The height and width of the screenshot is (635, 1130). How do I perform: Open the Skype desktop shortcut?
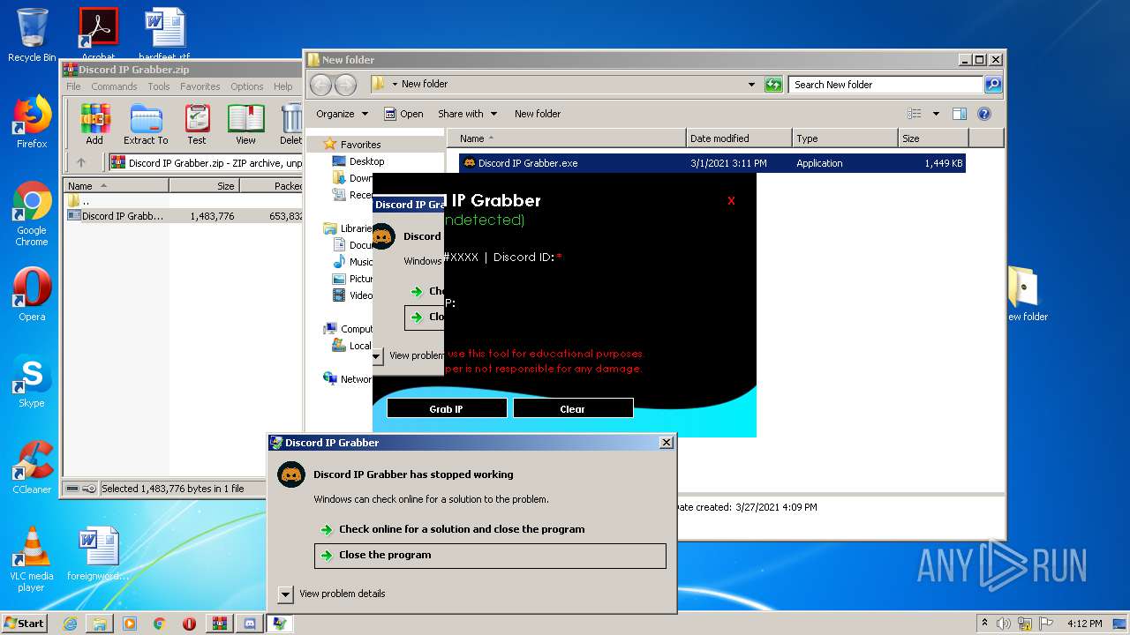(32, 381)
